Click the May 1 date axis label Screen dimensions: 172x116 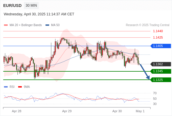click(140, 111)
